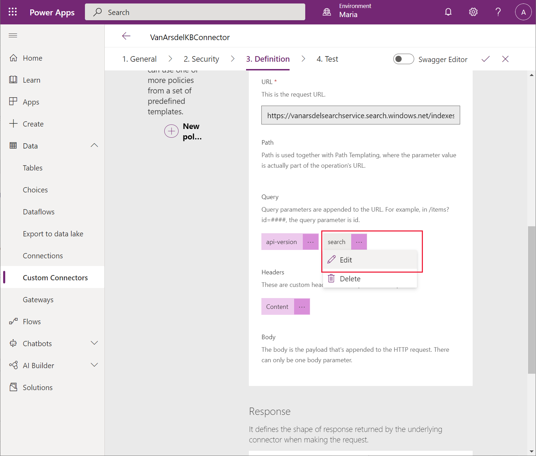Open the api-version parameter ellipsis menu
536x456 pixels.
[x=310, y=242]
